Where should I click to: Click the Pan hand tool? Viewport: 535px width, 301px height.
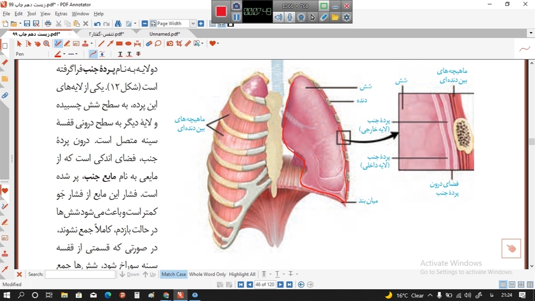[37, 43]
